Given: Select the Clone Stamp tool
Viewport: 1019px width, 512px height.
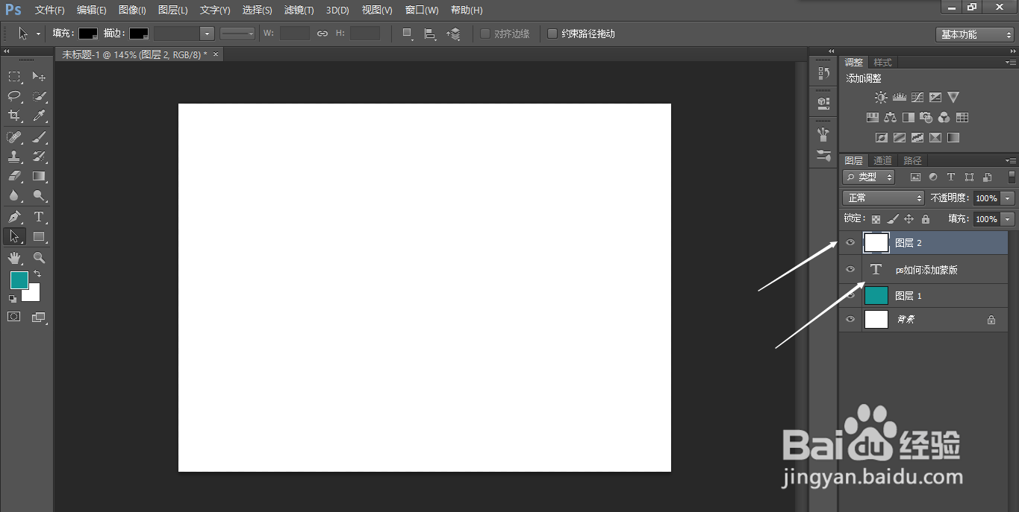Looking at the screenshot, I should coord(14,157).
